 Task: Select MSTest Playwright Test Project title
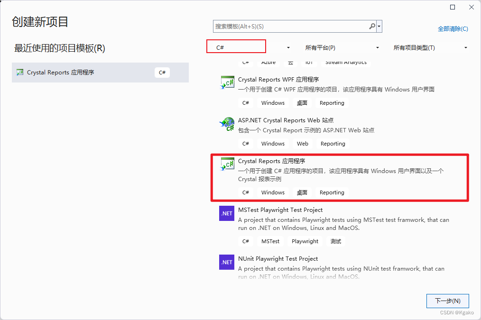(x=280, y=210)
